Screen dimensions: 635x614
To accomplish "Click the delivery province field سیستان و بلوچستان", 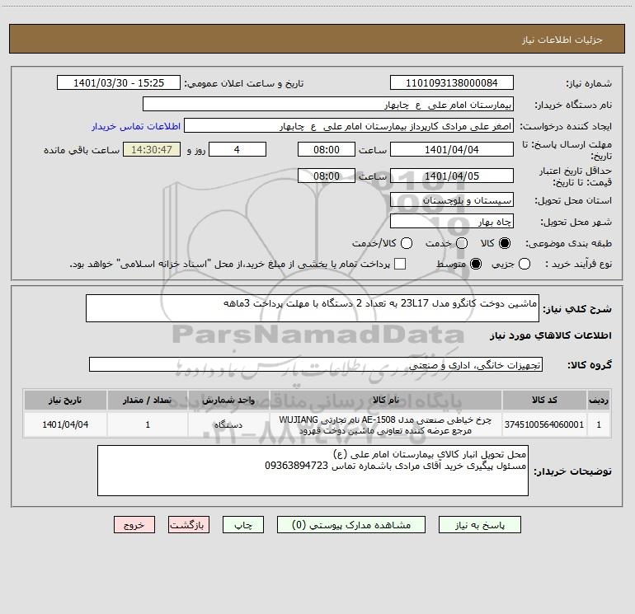I will click(452, 199).
